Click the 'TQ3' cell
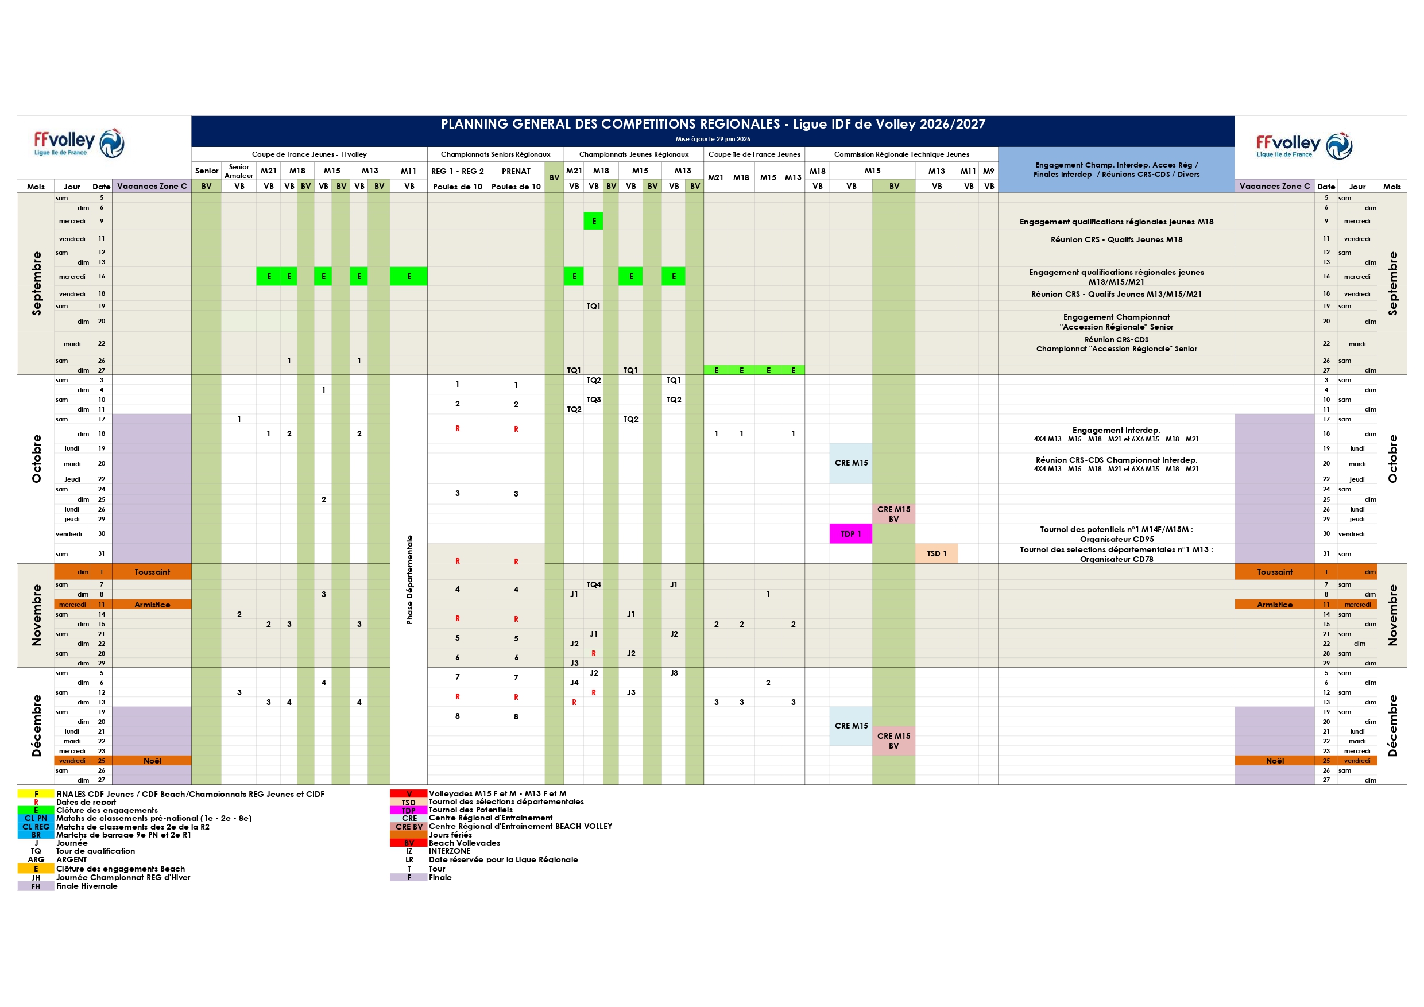1424x1007 pixels. (x=594, y=400)
